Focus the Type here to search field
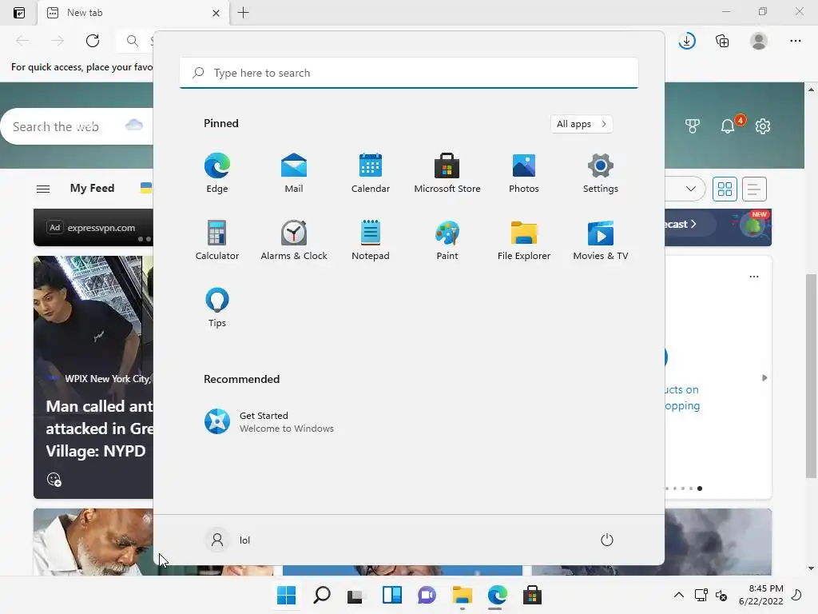Image resolution: width=818 pixels, height=614 pixels. (x=409, y=73)
